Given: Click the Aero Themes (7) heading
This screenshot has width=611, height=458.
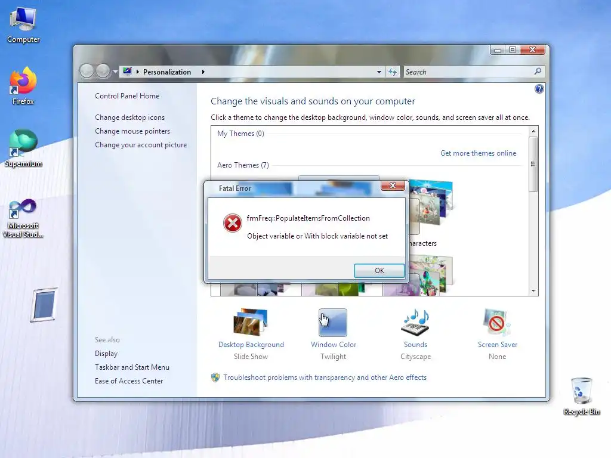Looking at the screenshot, I should pos(243,165).
